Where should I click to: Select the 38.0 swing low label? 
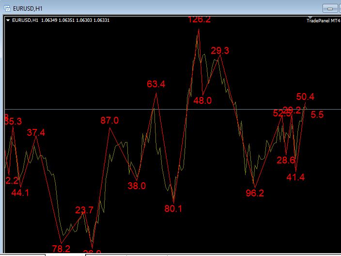137,186
